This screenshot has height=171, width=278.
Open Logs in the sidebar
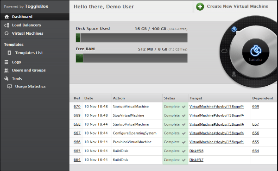[x=17, y=62]
